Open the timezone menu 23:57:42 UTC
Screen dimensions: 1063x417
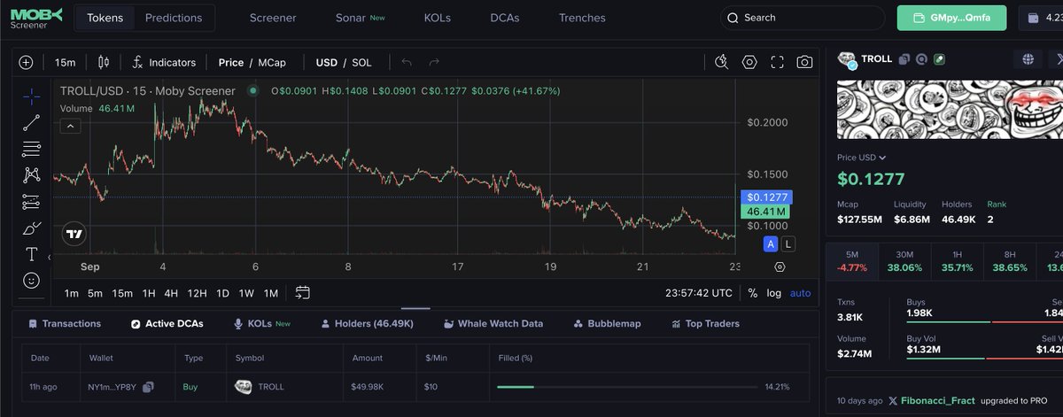pyautogui.click(x=699, y=293)
